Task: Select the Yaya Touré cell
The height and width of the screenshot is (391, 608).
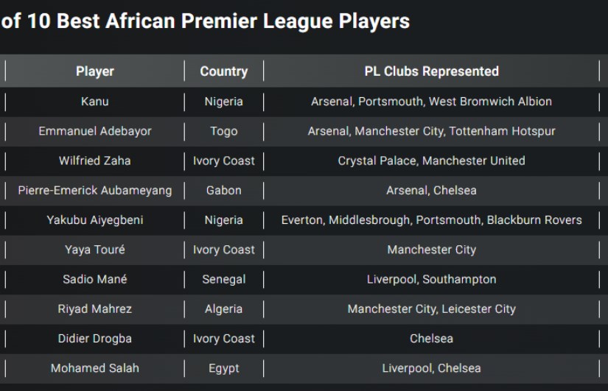Action: coord(95,250)
